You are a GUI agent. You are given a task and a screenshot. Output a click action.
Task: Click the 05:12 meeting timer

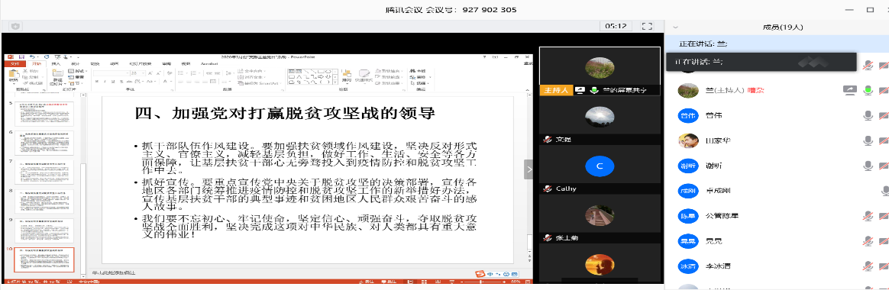pyautogui.click(x=616, y=26)
